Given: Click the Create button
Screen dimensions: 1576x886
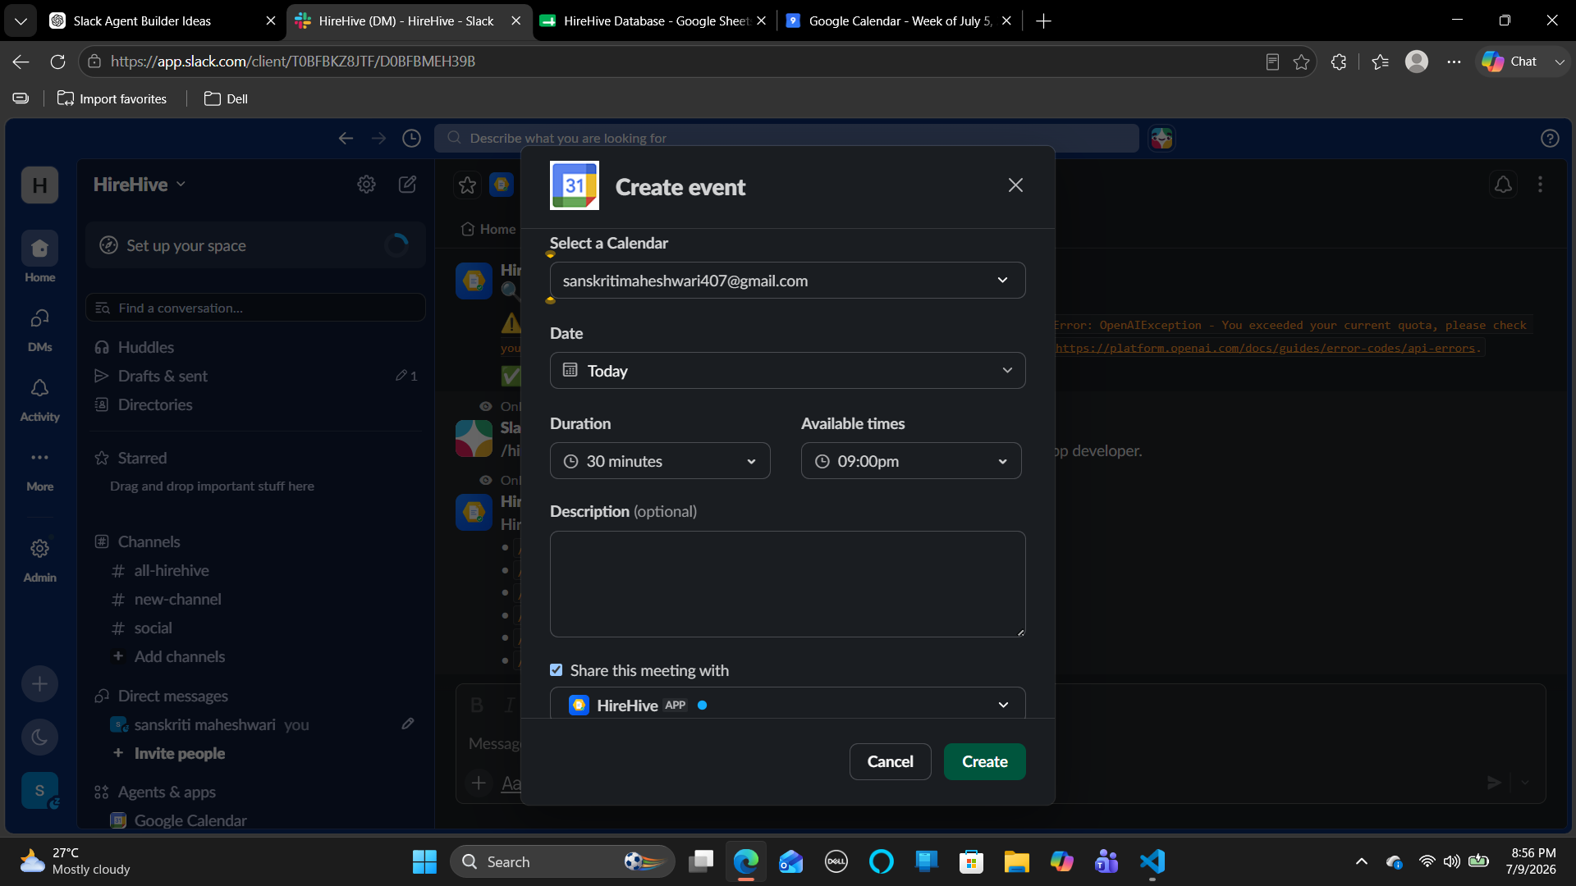Looking at the screenshot, I should click(x=984, y=761).
